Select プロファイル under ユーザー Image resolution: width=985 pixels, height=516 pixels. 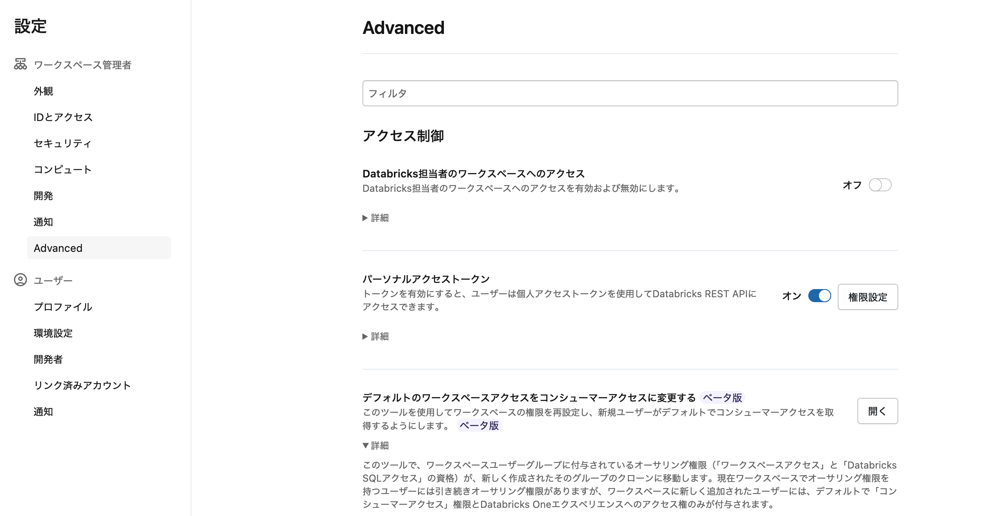click(63, 307)
